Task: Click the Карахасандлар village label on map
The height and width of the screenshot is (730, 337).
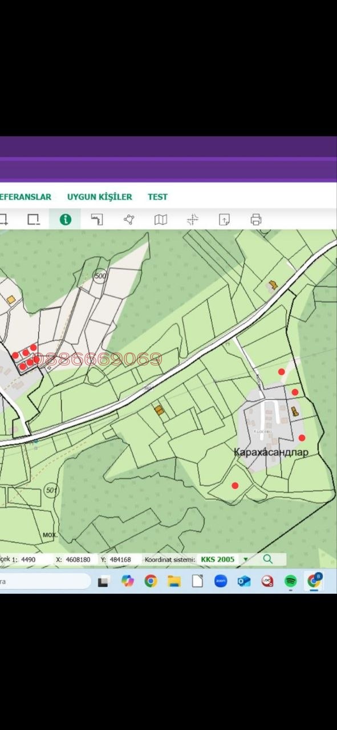Action: click(x=271, y=452)
